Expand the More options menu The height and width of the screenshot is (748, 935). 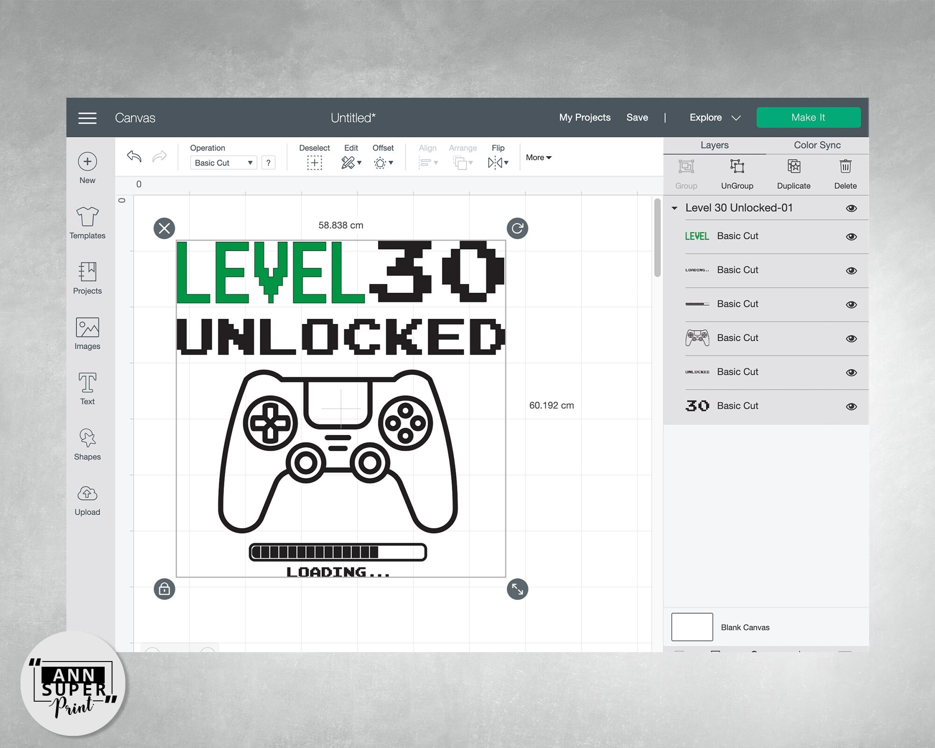coord(538,158)
